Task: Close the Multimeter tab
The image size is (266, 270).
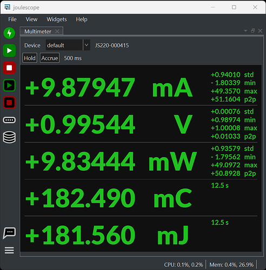Action: click(57, 31)
